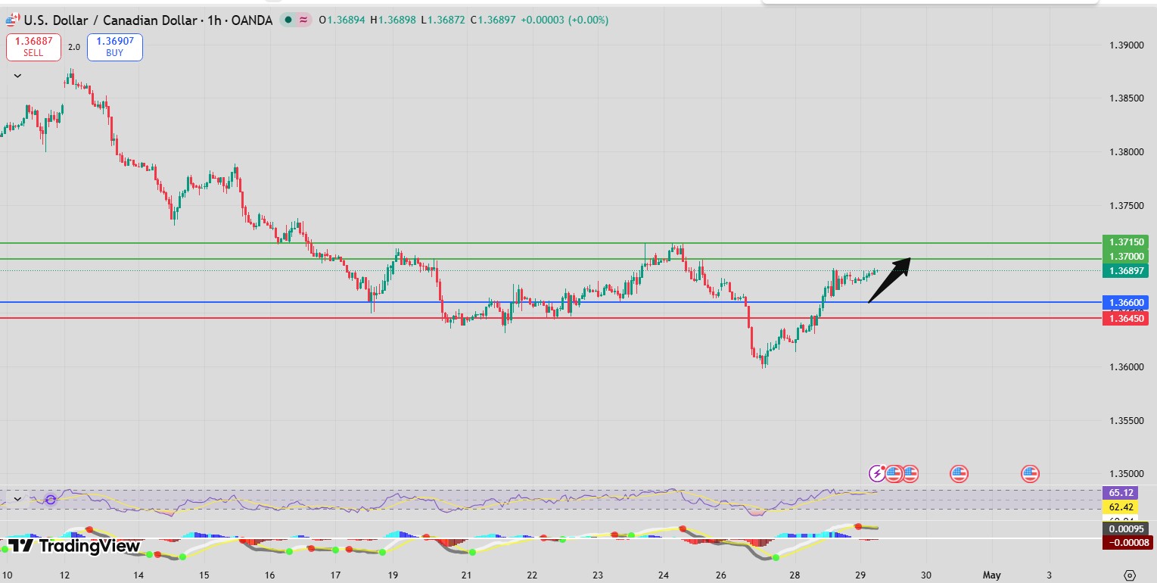Viewport: 1157px width, 583px height.
Task: Select the blue 1.36600 price line label
Action: coord(1126,303)
